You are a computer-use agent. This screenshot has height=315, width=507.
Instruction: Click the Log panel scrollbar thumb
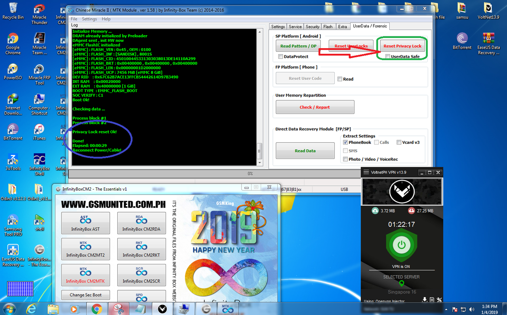[260, 150]
